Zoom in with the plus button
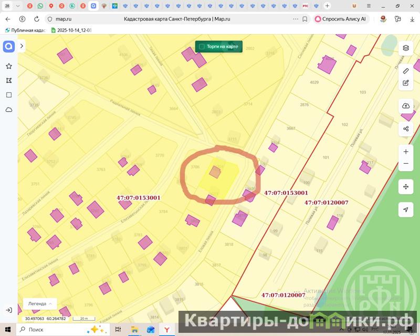 pos(406,152)
